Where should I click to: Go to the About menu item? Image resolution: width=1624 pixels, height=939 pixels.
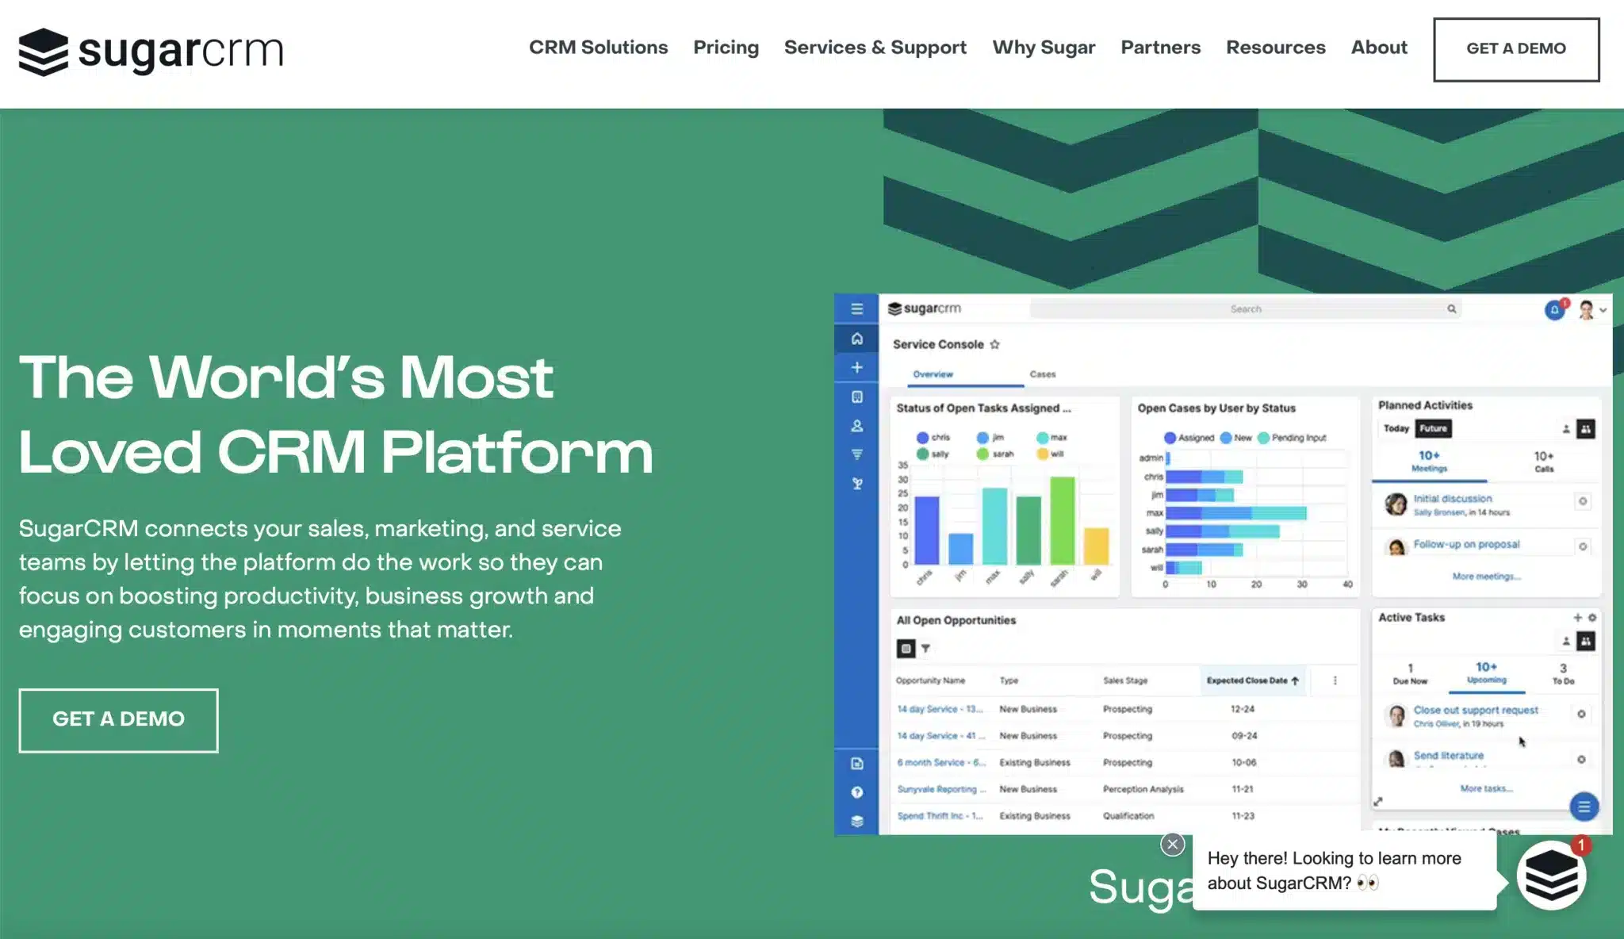1379,48
